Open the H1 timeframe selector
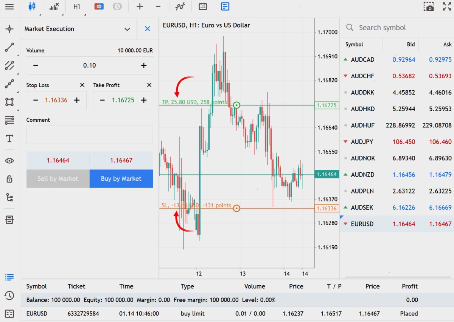This screenshot has height=322, width=454. click(77, 6)
